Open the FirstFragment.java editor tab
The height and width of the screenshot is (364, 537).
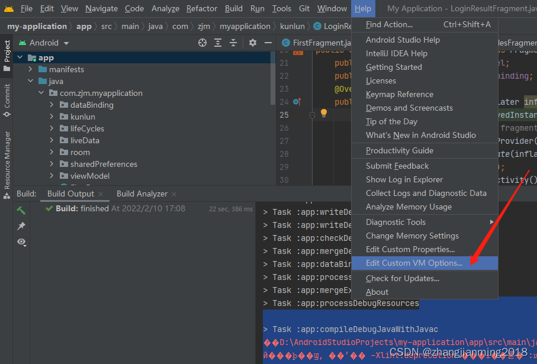pyautogui.click(x=316, y=43)
